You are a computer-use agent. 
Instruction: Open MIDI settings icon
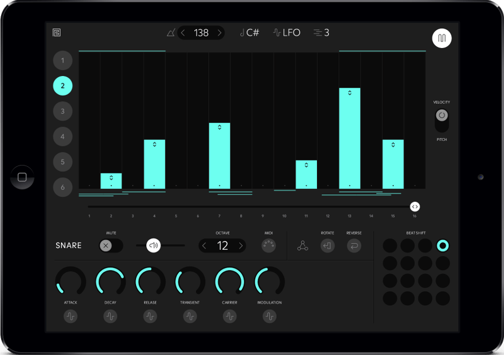coord(269,246)
